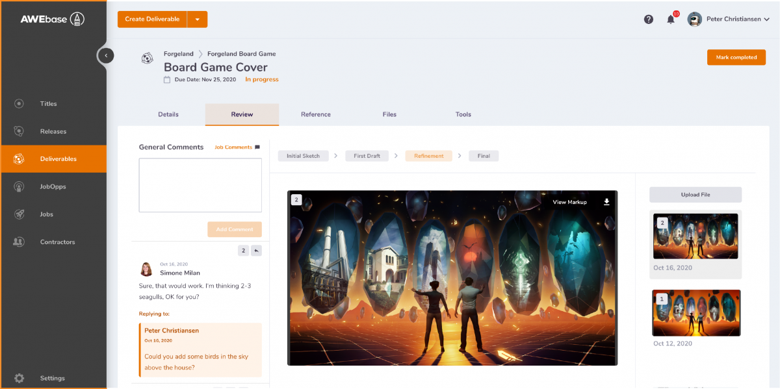Screen dimensions: 780x389
Task: Switch to the Files tab
Action: click(389, 114)
